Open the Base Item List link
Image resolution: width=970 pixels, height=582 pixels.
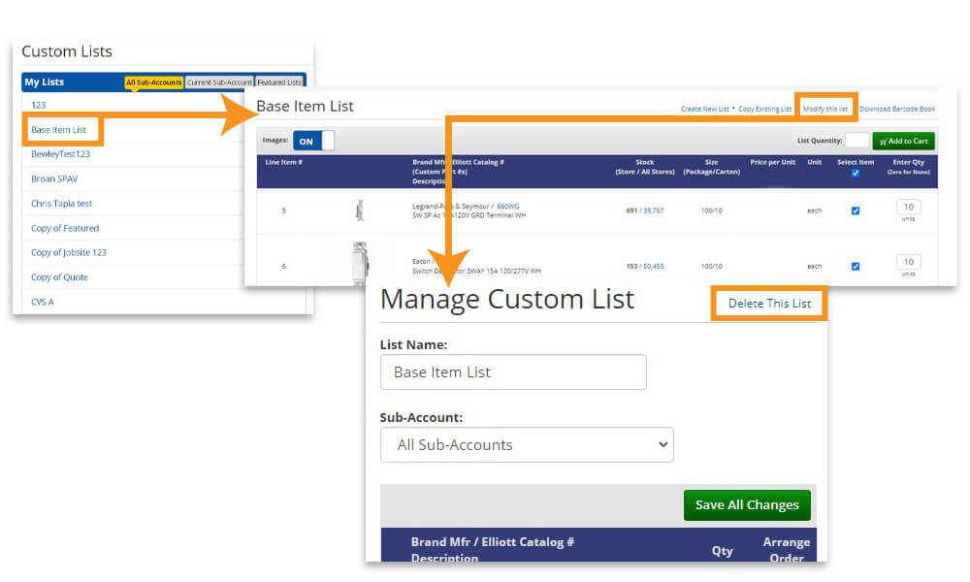point(59,130)
